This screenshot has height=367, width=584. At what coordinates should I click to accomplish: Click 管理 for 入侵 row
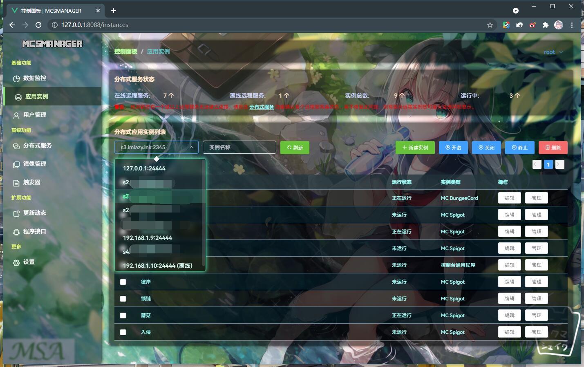(537, 332)
